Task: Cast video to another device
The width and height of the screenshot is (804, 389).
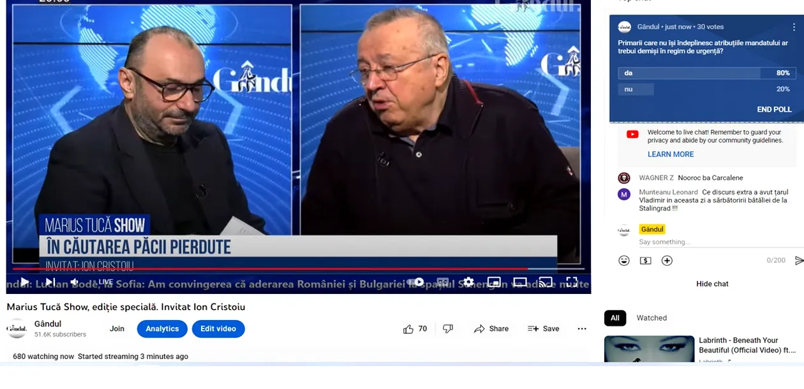Action: click(x=546, y=282)
